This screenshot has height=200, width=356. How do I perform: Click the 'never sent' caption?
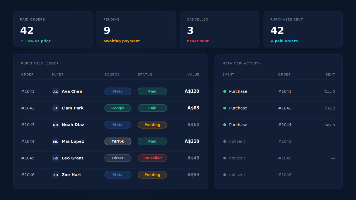pos(198,41)
